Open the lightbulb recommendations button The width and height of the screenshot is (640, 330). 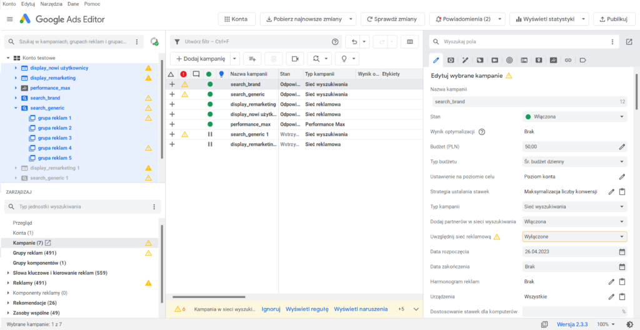click(344, 59)
